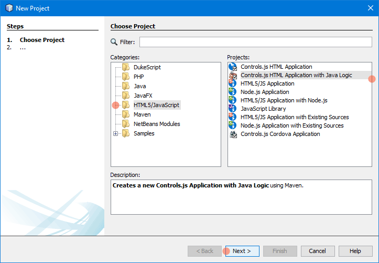Click the JavaScript Library project icon
This screenshot has height=263, width=379.
[x=233, y=109]
